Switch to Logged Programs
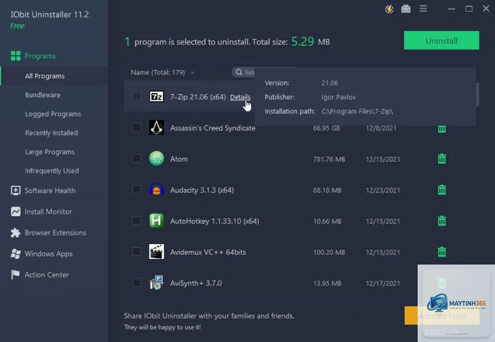 click(x=53, y=114)
